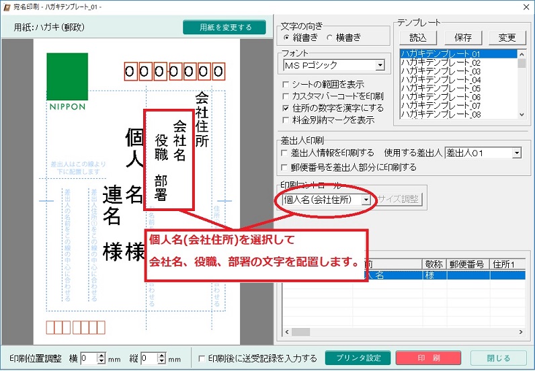Open the 差出人01 sender dropdown
The width and height of the screenshot is (535, 371).
[x=516, y=153]
